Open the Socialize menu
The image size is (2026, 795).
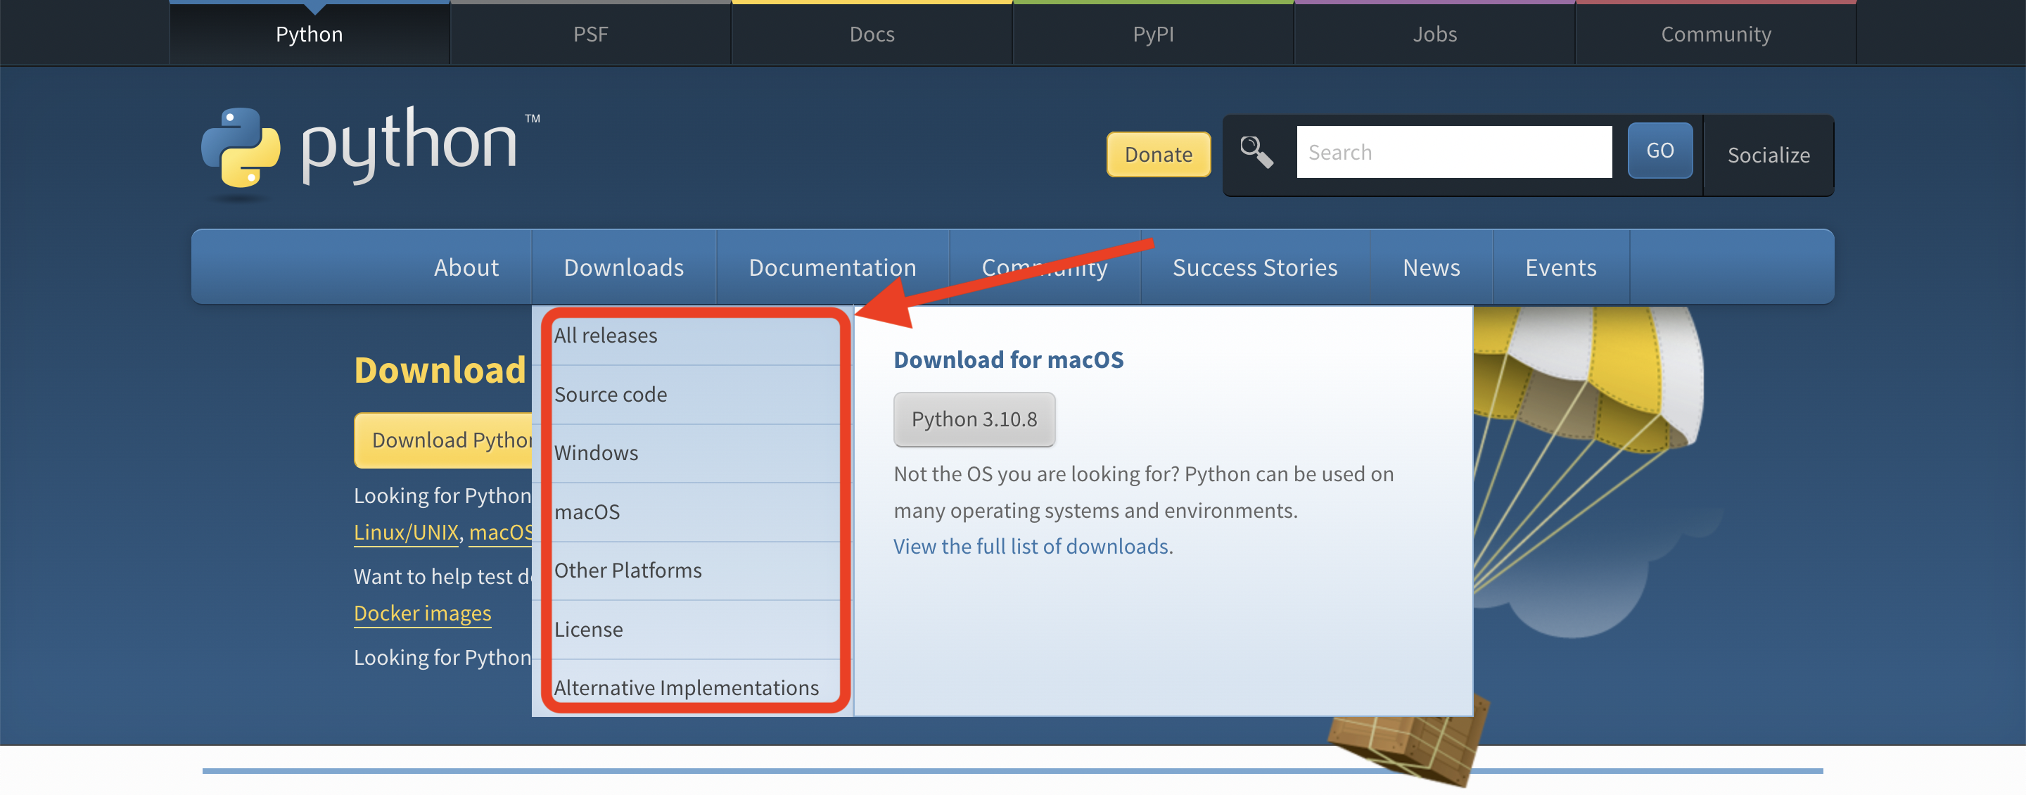coord(1768,155)
